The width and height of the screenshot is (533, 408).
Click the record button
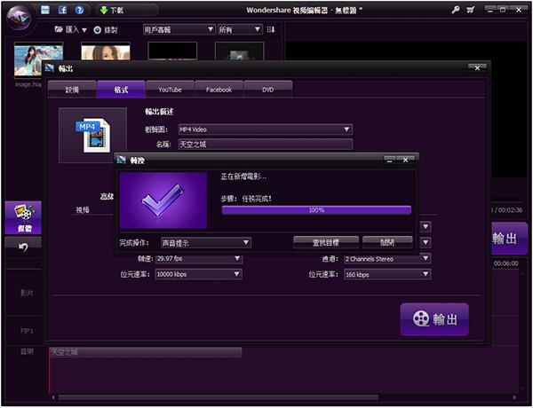[106, 30]
